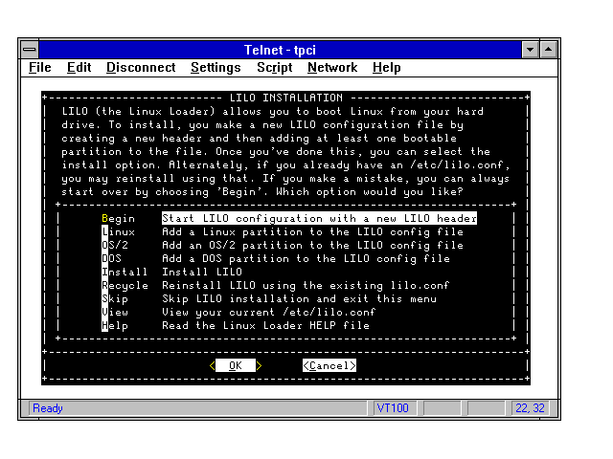This screenshot has height=459, width=613.
Task: Open the Network menu
Action: [x=331, y=68]
